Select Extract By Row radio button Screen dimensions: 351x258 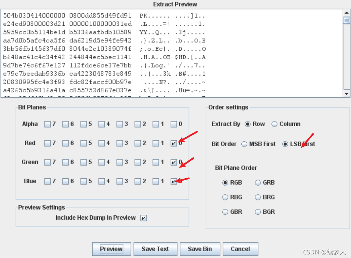248,124
